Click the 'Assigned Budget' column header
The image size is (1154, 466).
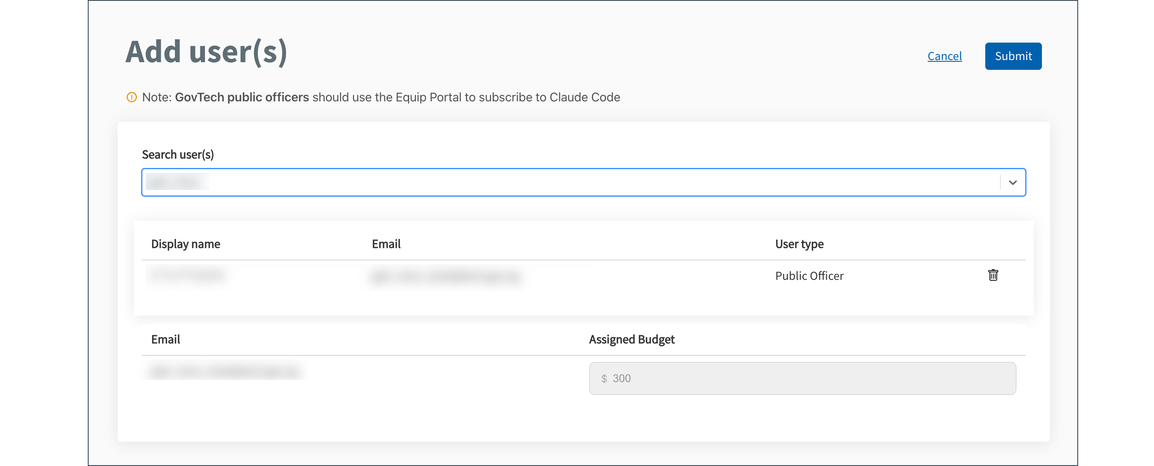coord(631,339)
